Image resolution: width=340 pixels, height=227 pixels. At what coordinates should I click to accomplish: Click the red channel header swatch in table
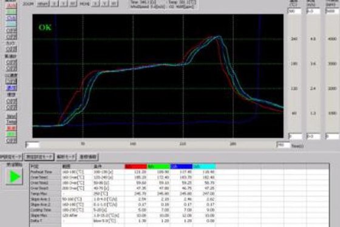(x=136, y=166)
